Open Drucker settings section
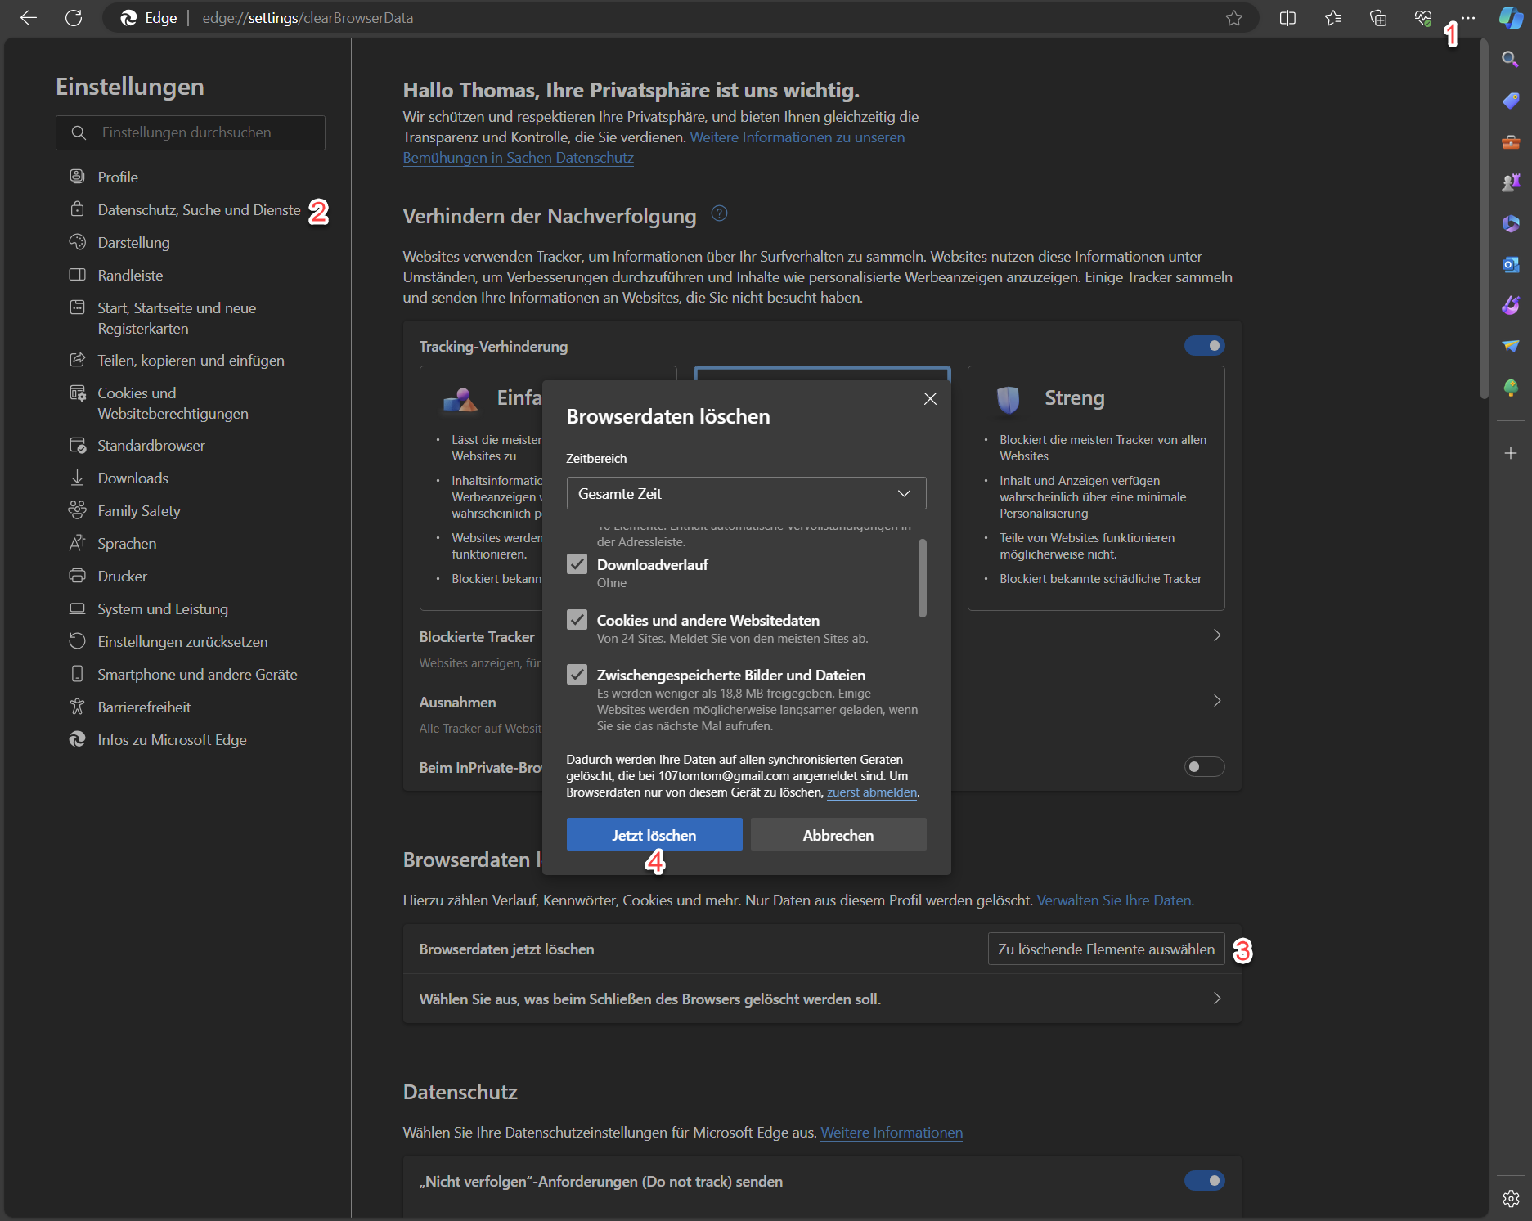The image size is (1532, 1221). (122, 577)
